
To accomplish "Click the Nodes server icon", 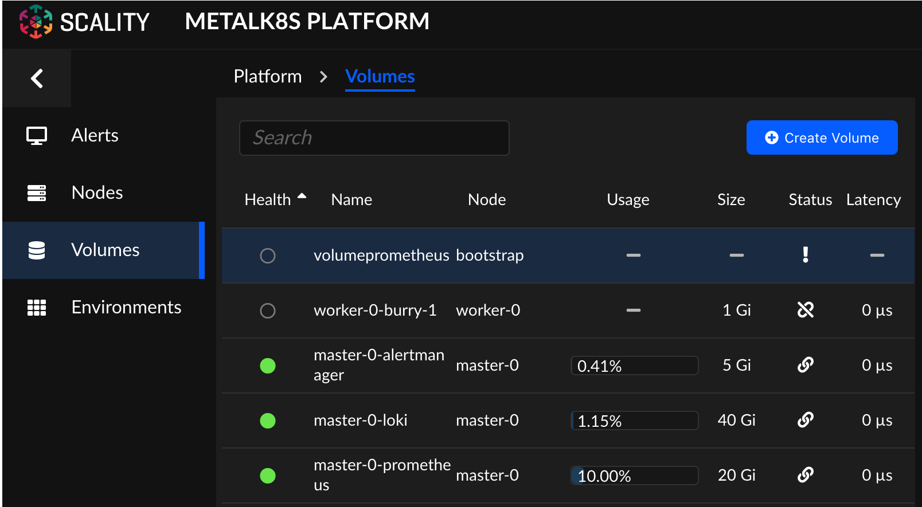I will click(x=37, y=193).
